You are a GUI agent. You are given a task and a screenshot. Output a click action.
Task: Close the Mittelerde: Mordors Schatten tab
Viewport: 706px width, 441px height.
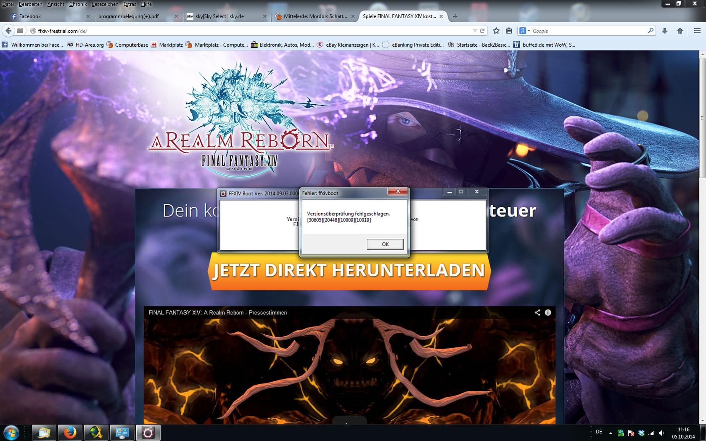353,16
